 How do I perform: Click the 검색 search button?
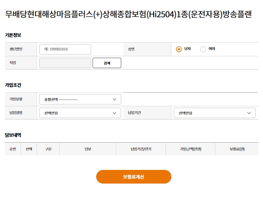click(107, 63)
